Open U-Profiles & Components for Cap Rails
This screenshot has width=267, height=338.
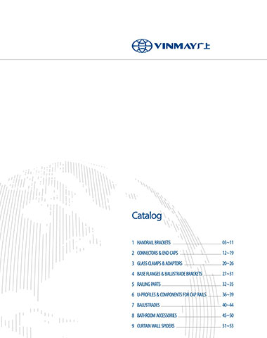(x=171, y=294)
